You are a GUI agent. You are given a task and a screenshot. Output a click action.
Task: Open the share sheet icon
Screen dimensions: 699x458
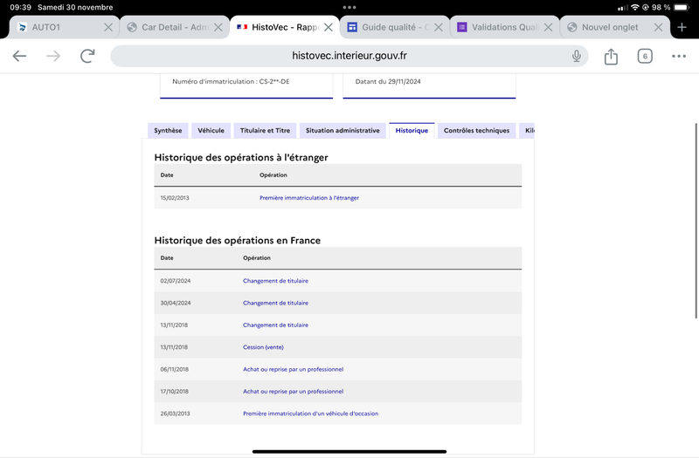[611, 56]
